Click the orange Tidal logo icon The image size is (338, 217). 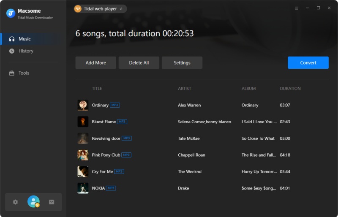(78, 9)
